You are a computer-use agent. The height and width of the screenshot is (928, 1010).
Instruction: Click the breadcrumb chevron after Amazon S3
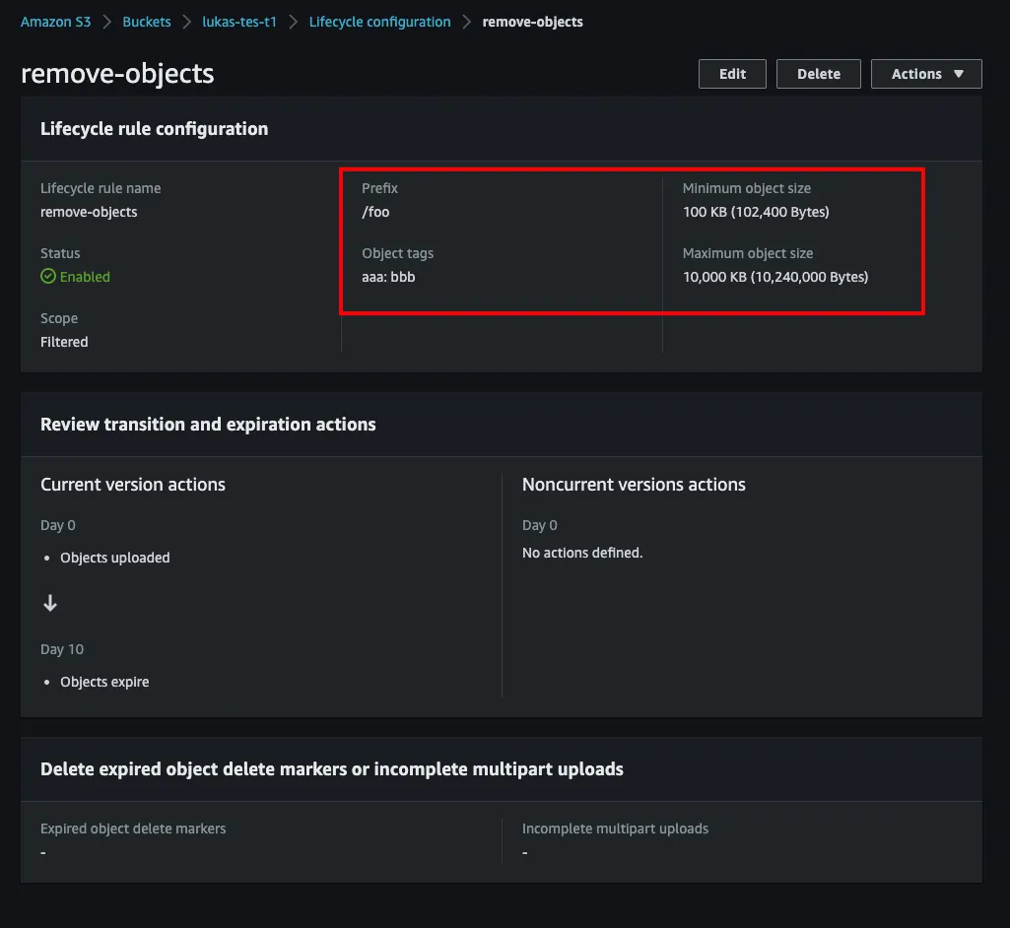click(106, 22)
